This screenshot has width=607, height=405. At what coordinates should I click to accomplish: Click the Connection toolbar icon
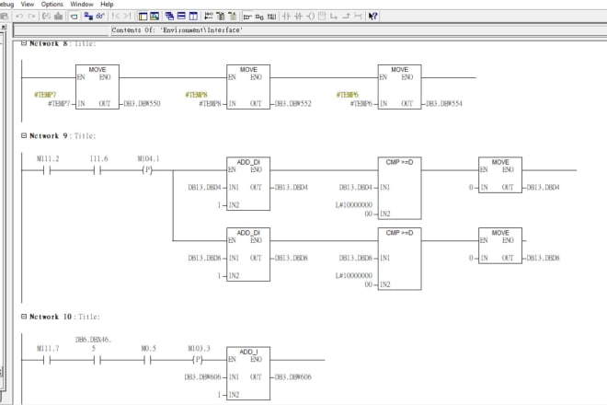pyautogui.click(x=358, y=16)
